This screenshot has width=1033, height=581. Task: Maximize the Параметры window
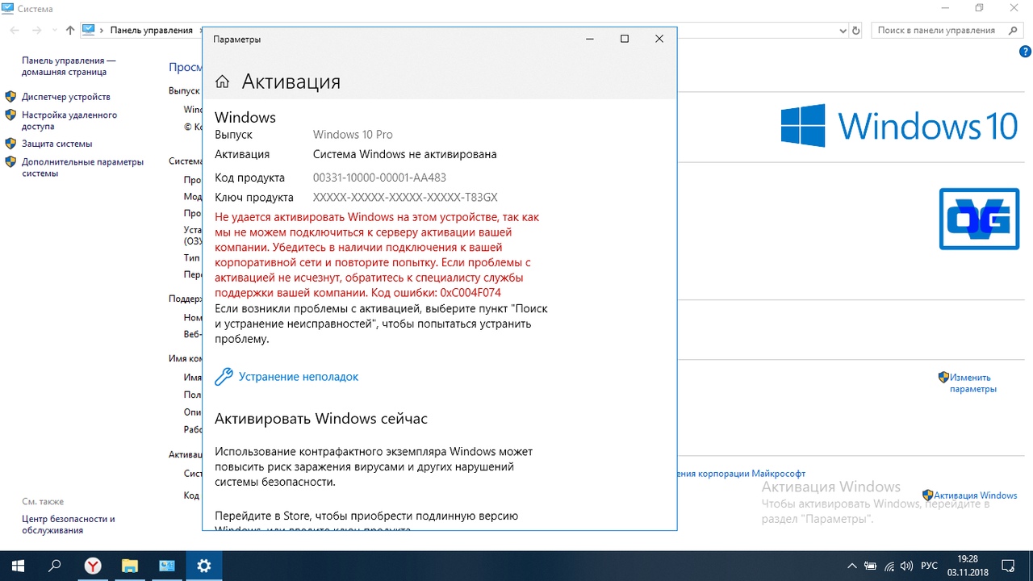click(624, 39)
